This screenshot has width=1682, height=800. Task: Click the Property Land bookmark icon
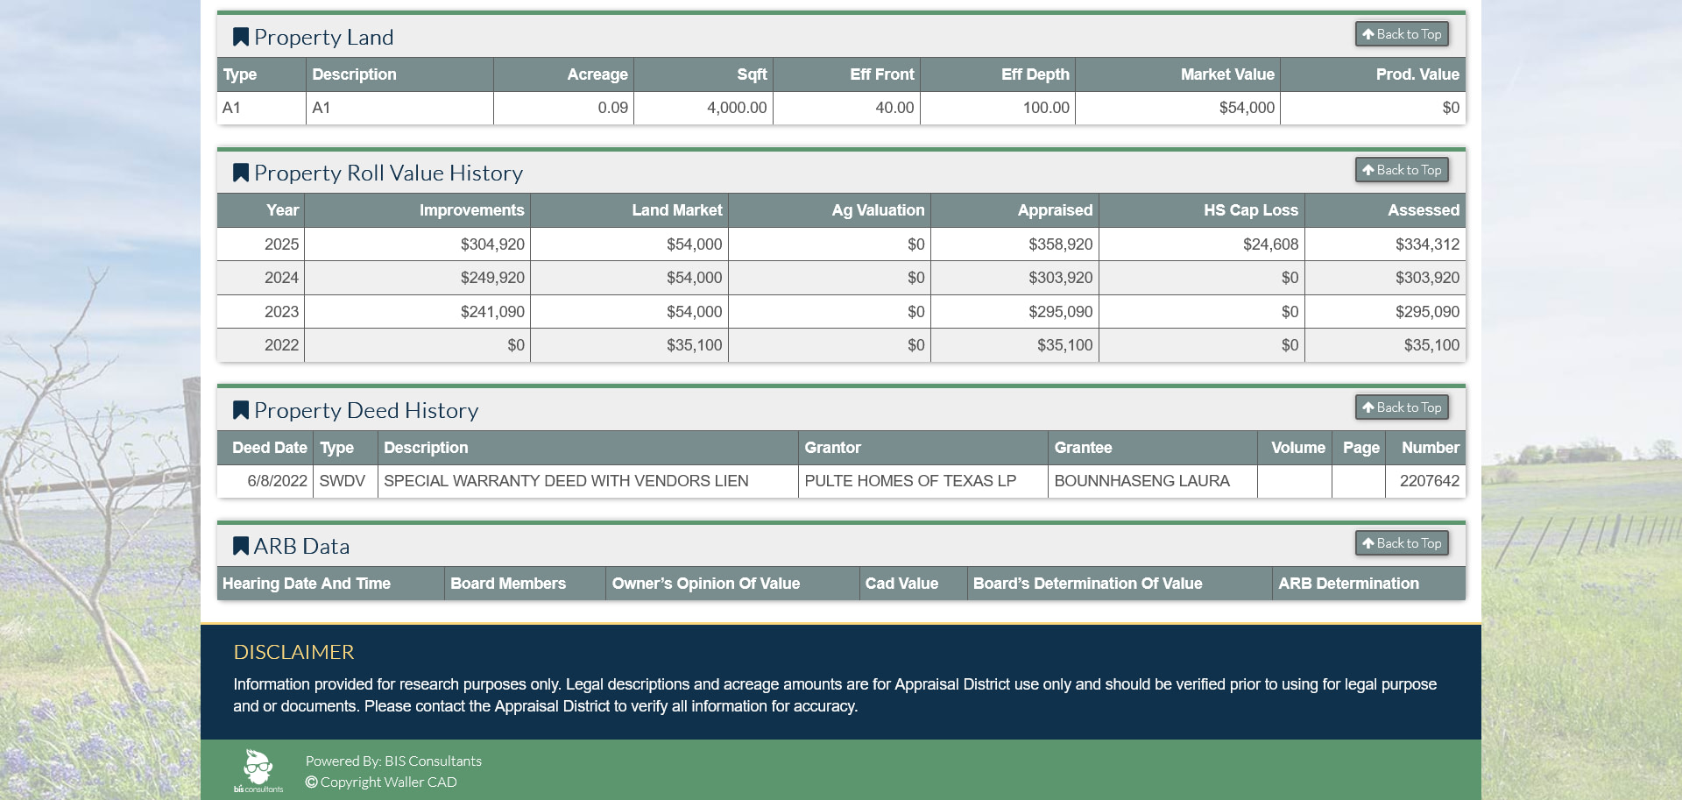(x=241, y=37)
